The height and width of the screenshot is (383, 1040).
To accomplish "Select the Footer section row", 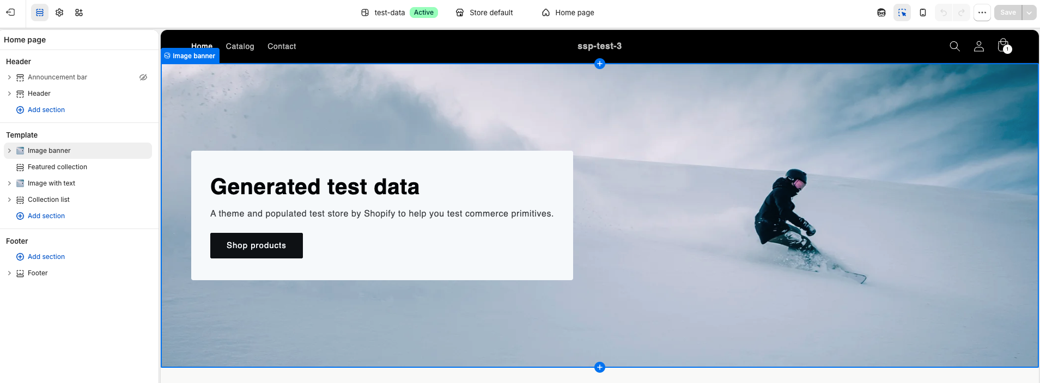I will (x=78, y=273).
